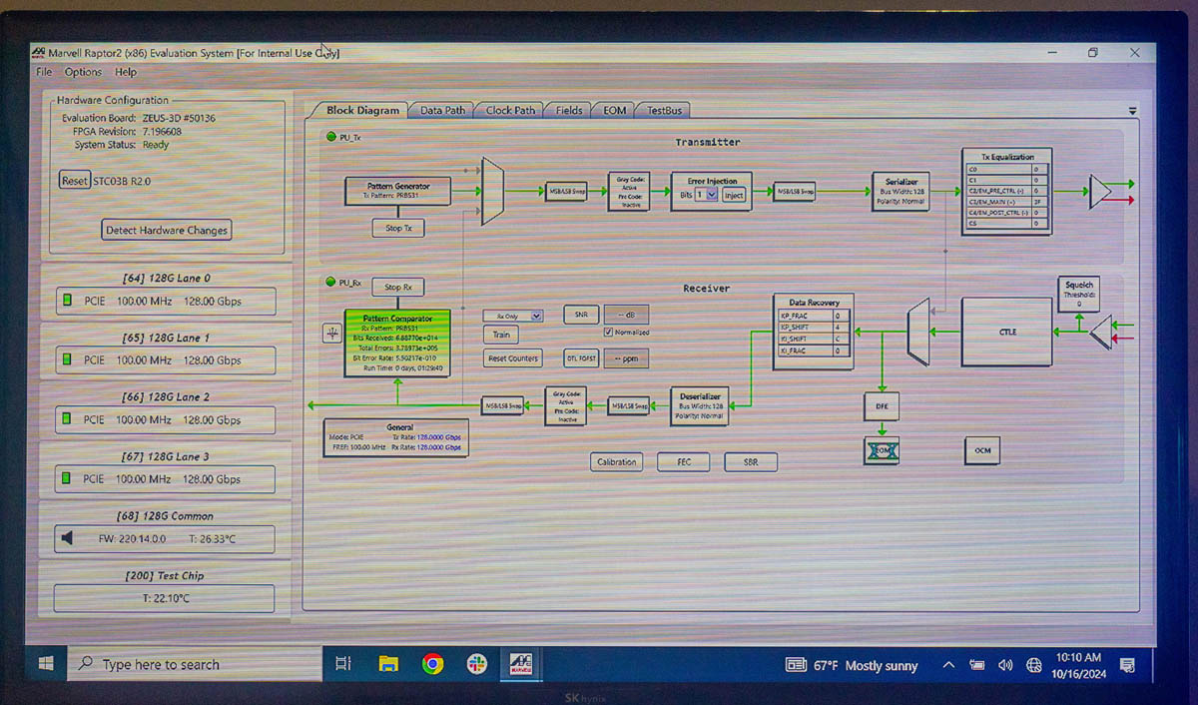Image resolution: width=1198 pixels, height=705 pixels.
Task: Click the Lane 1 green status LED
Action: 68,359
